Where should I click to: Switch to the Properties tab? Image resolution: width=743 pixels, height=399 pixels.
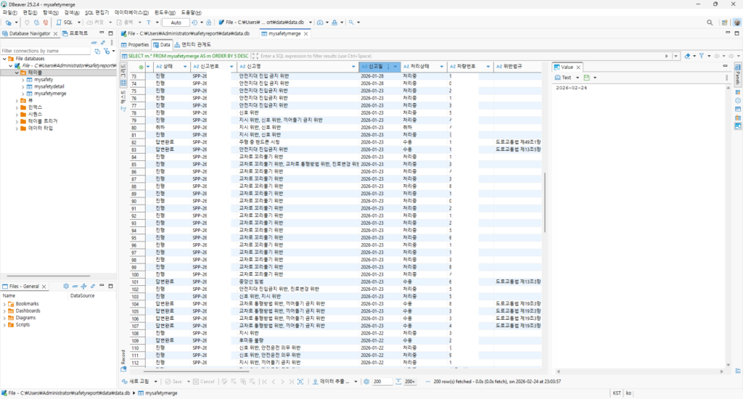pyautogui.click(x=135, y=44)
